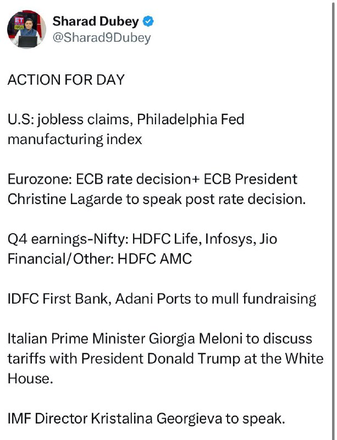Click IDFC First Bank text
The image size is (337, 440).
click(x=58, y=299)
